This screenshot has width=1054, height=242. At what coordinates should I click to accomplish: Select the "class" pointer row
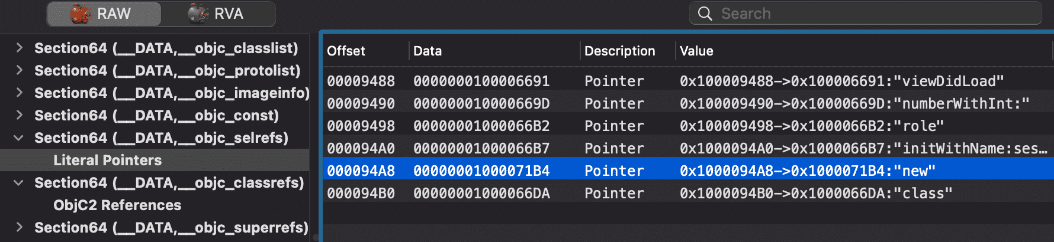(x=688, y=193)
